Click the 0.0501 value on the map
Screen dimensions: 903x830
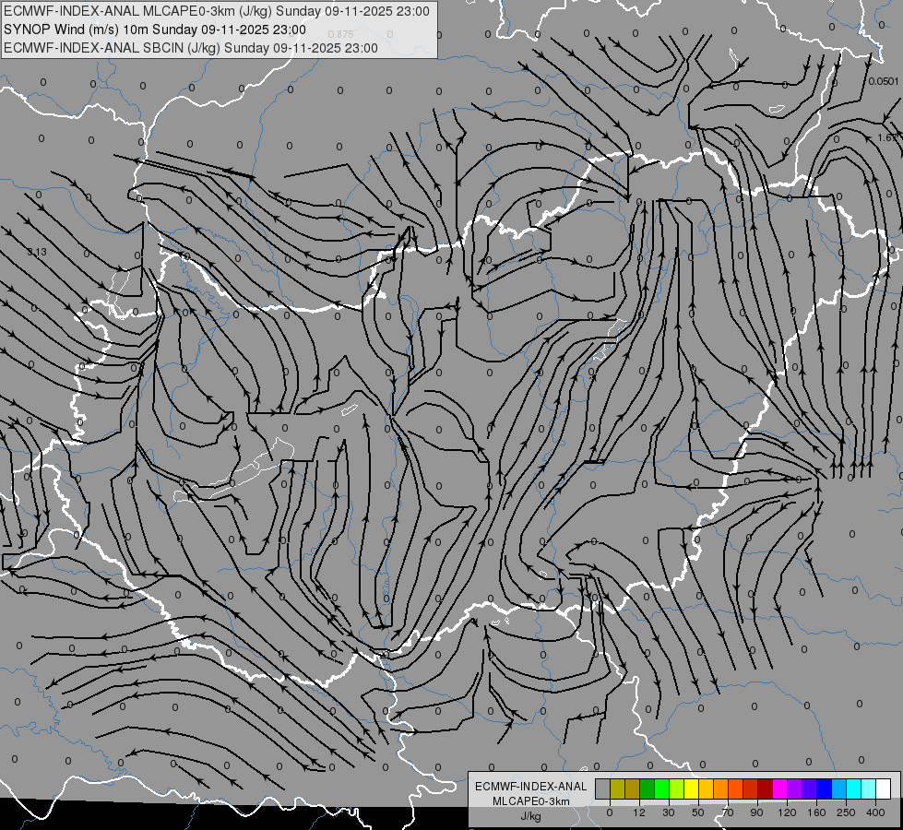(884, 81)
